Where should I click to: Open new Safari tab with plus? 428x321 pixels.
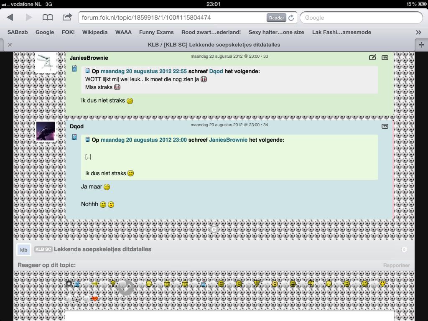421,45
